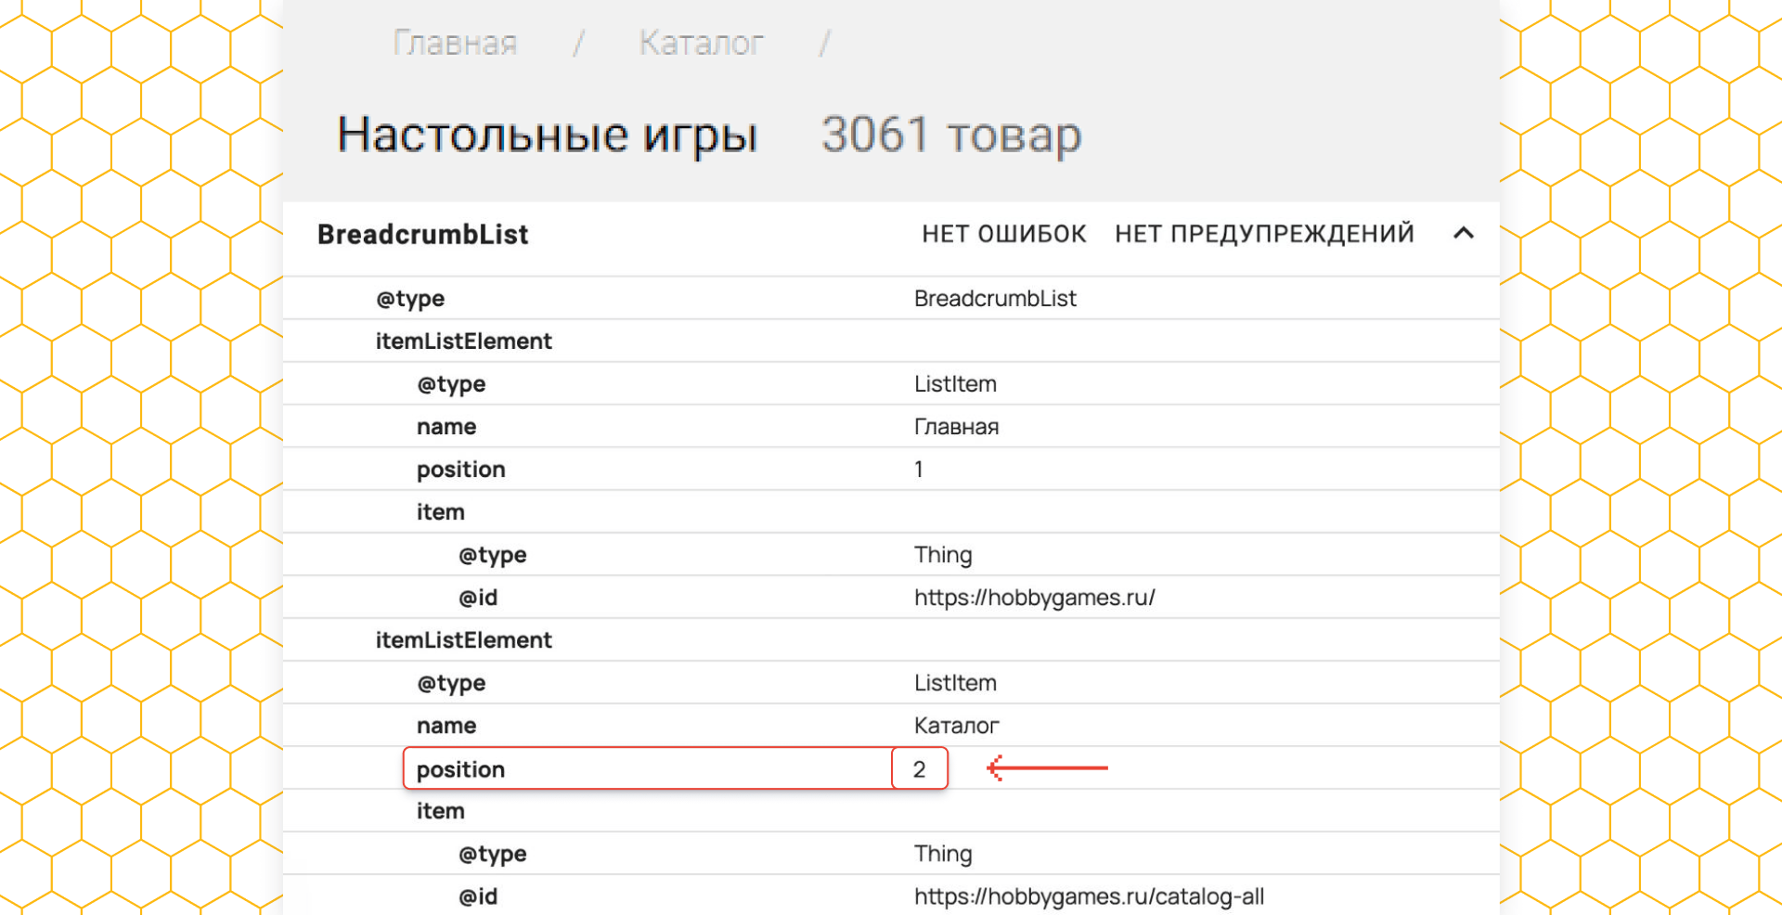Click the НЕТ ОШИБОК status label
This screenshot has width=1782, height=915.
pos(1003,234)
